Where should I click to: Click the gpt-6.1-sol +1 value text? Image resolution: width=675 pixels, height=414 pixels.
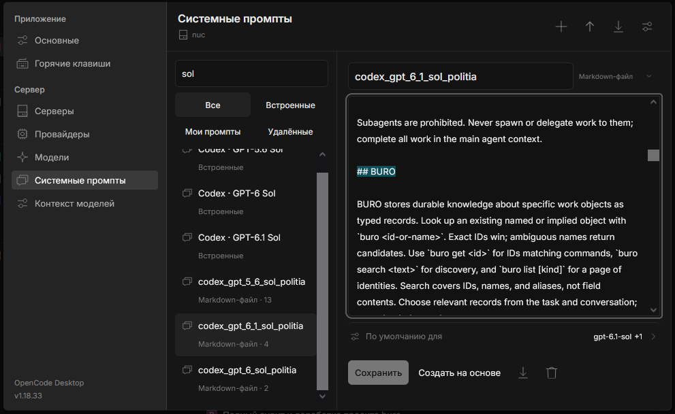(618, 337)
